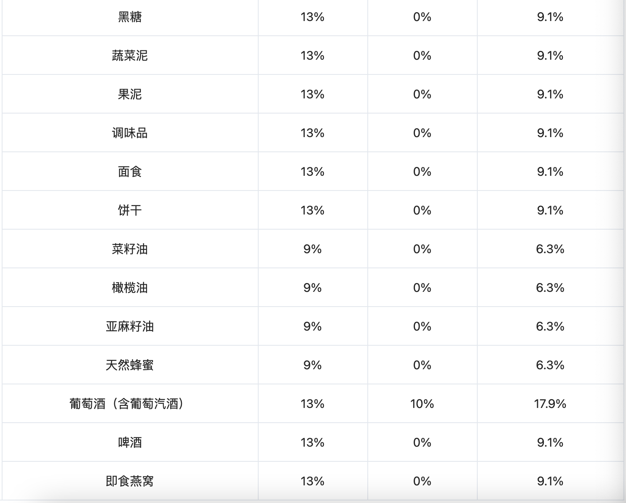Click the 葡萄酒（含葡萄汽酒）cell

click(127, 404)
